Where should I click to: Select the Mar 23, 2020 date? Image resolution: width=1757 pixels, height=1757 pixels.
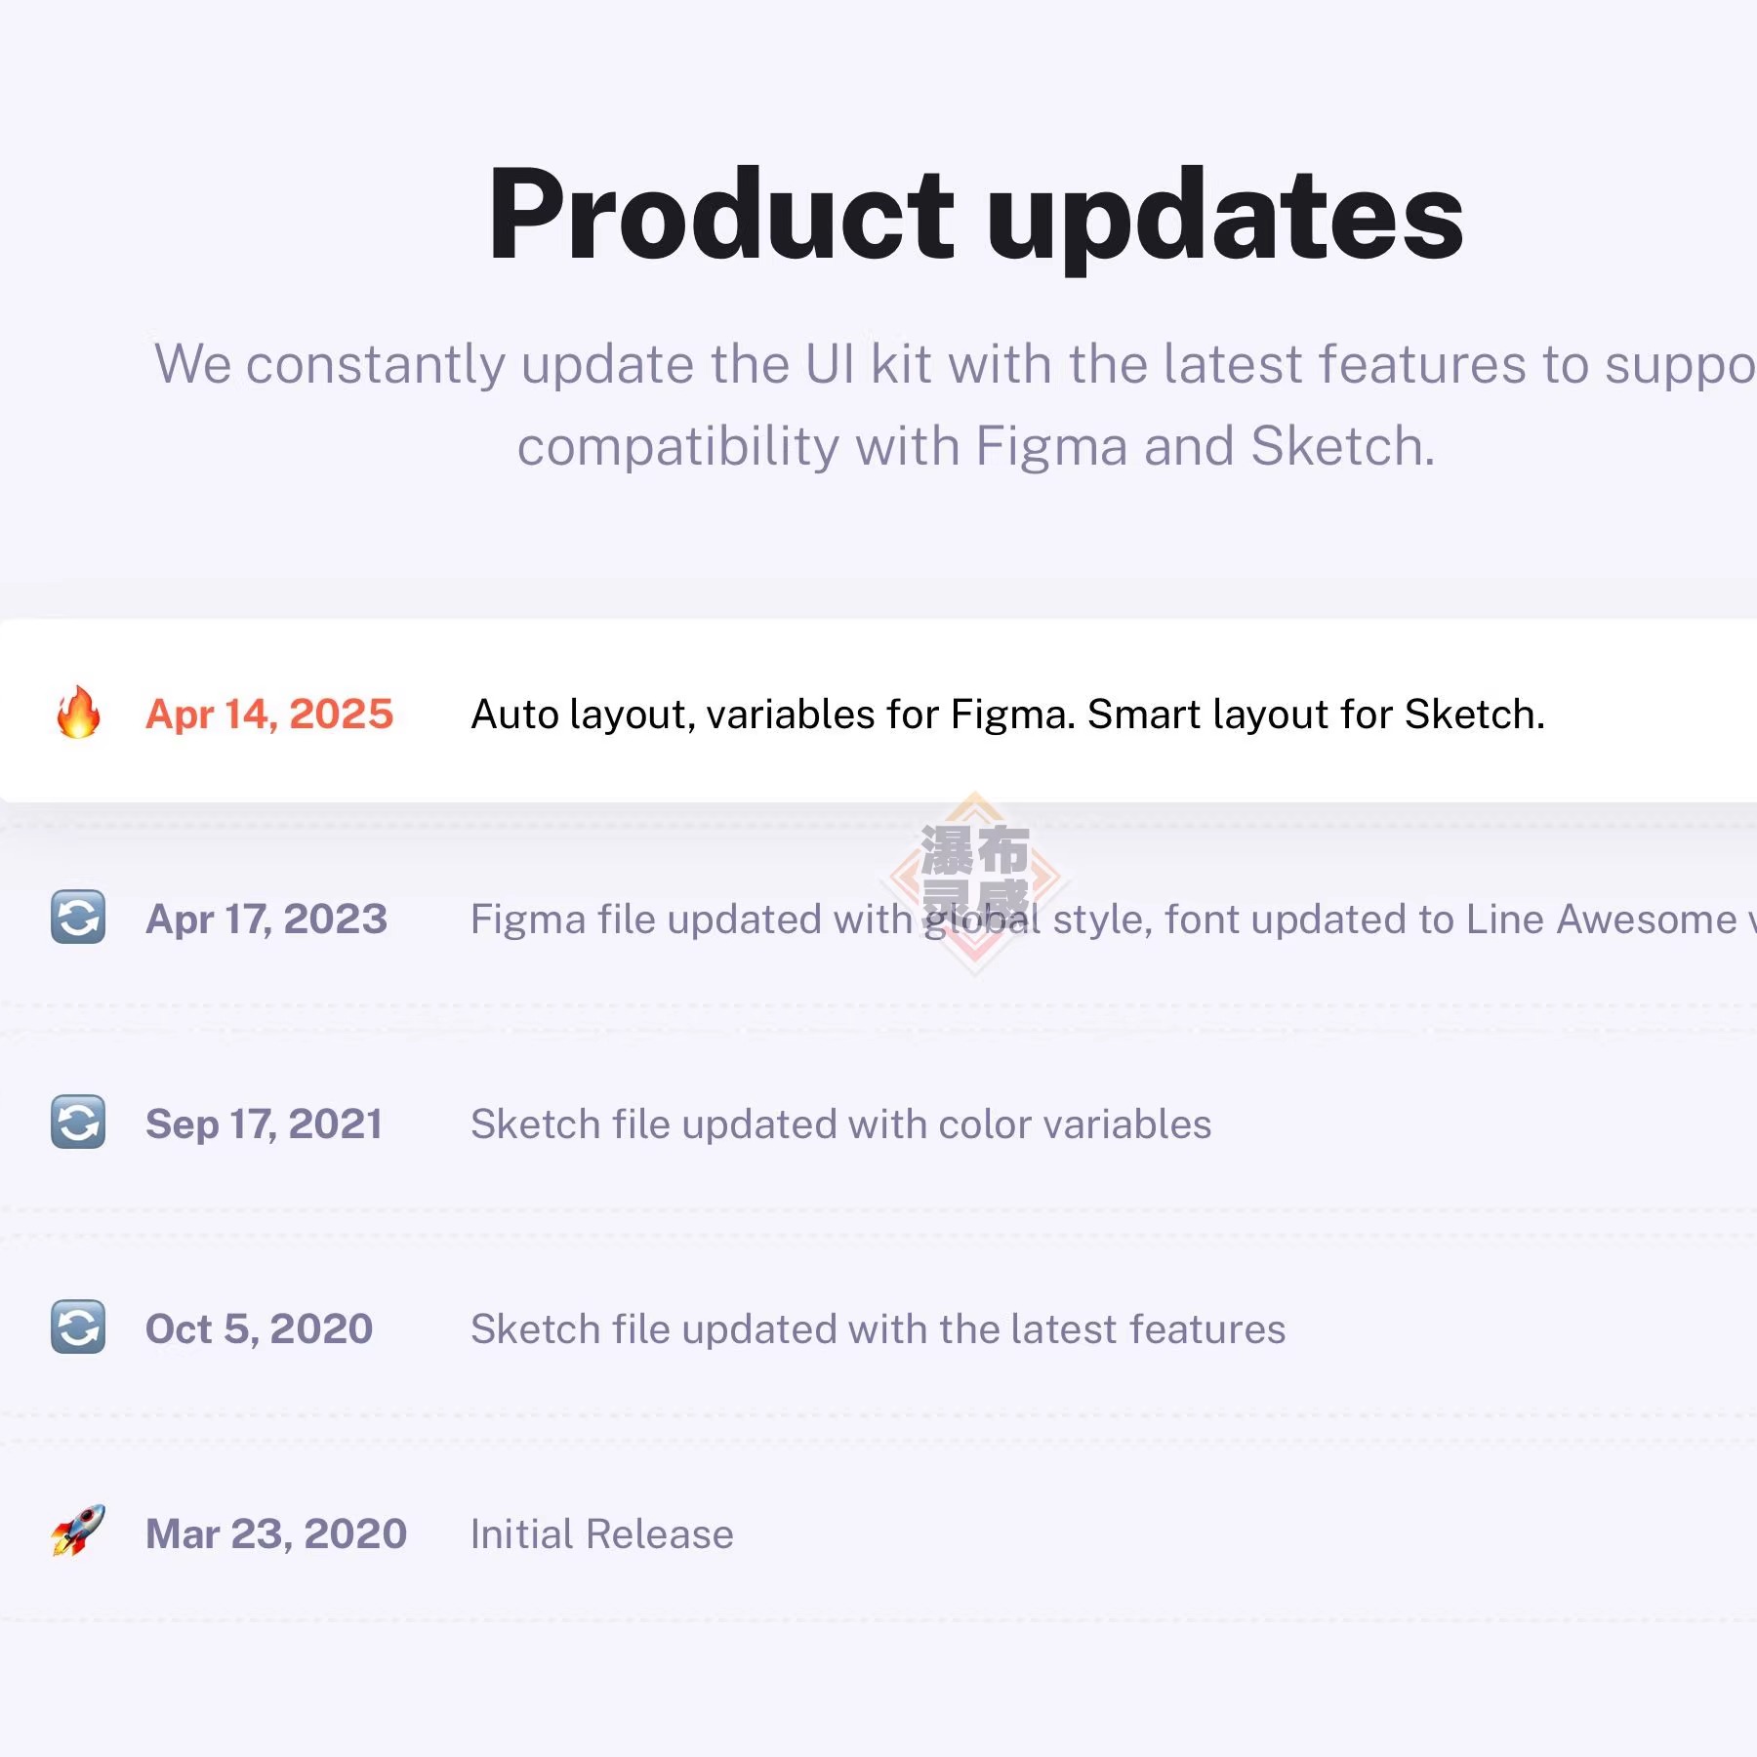pos(276,1534)
